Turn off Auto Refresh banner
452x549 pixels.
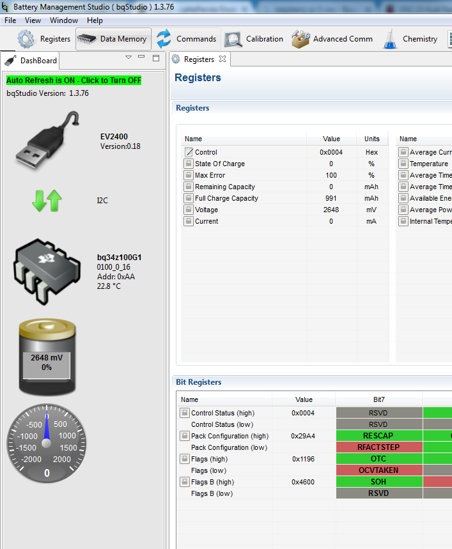tap(74, 80)
